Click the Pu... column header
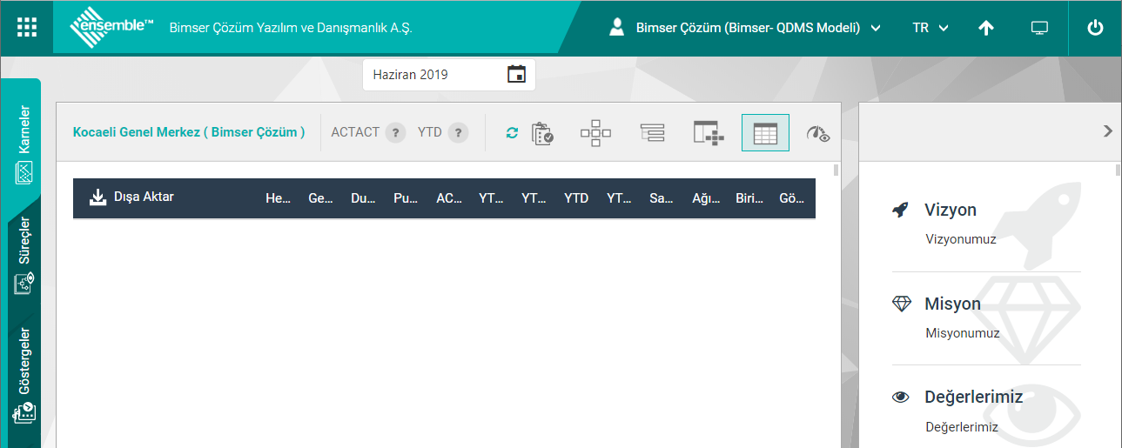 tap(406, 198)
